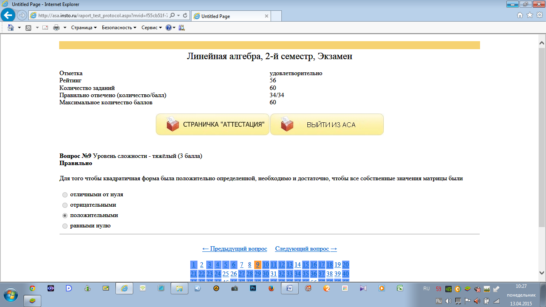Refresh the page with the reload icon

185,15
